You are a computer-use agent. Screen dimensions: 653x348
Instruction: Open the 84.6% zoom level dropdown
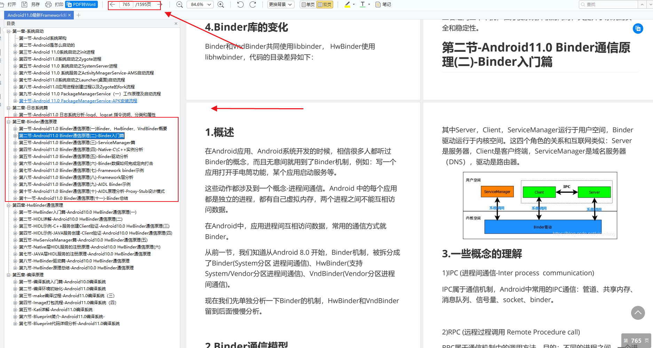pos(200,5)
